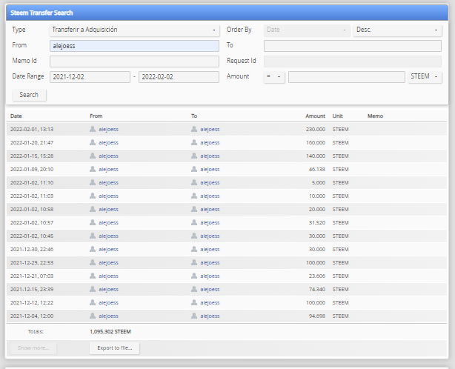Click the empty To input field
Image resolution: width=455 pixels, height=369 pixels.
(x=353, y=46)
